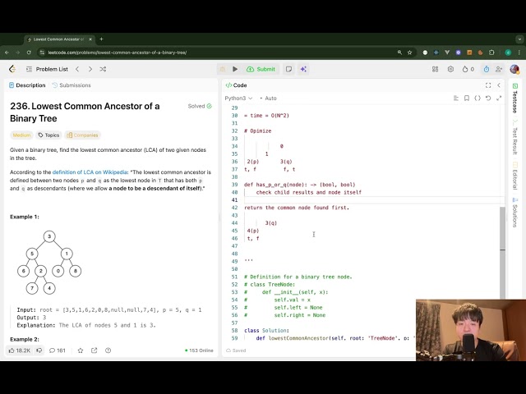Like the problem with 18.2K thumbs up

(x=20, y=350)
